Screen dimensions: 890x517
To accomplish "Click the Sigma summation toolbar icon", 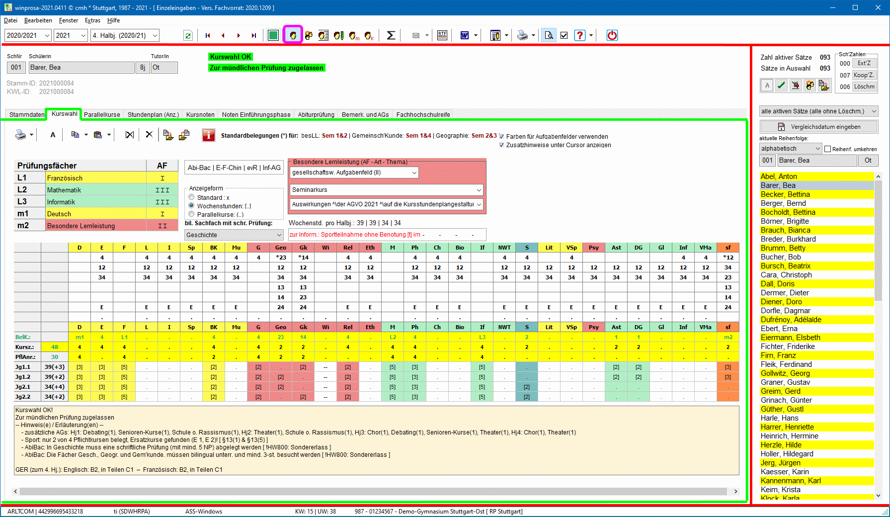I will [x=391, y=35].
